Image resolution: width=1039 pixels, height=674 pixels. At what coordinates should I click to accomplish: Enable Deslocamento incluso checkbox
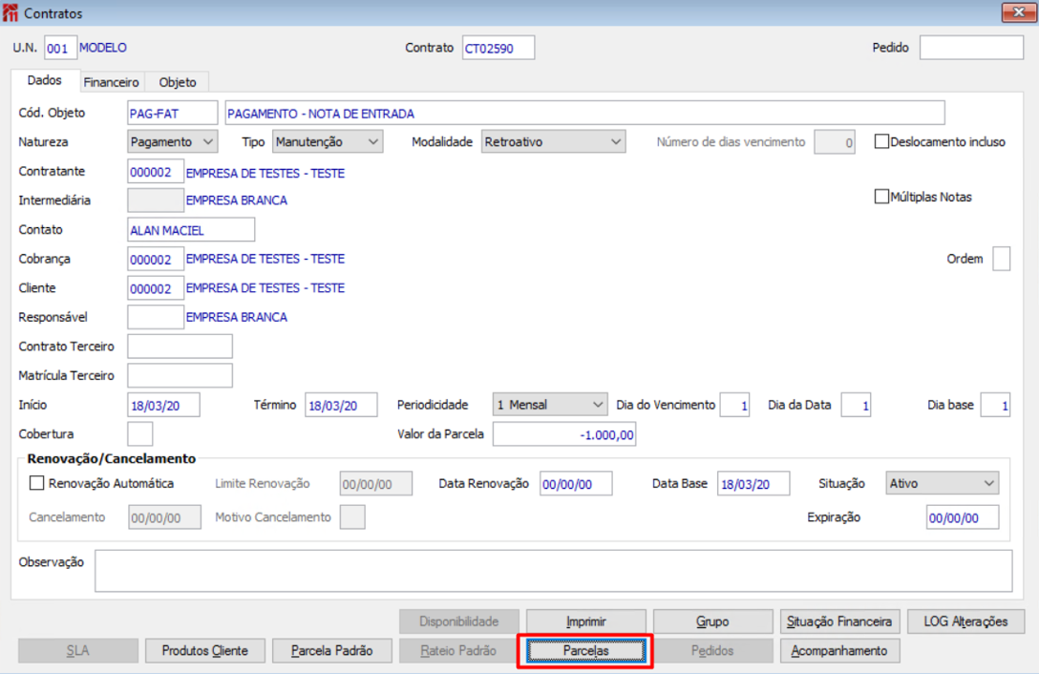(x=881, y=142)
